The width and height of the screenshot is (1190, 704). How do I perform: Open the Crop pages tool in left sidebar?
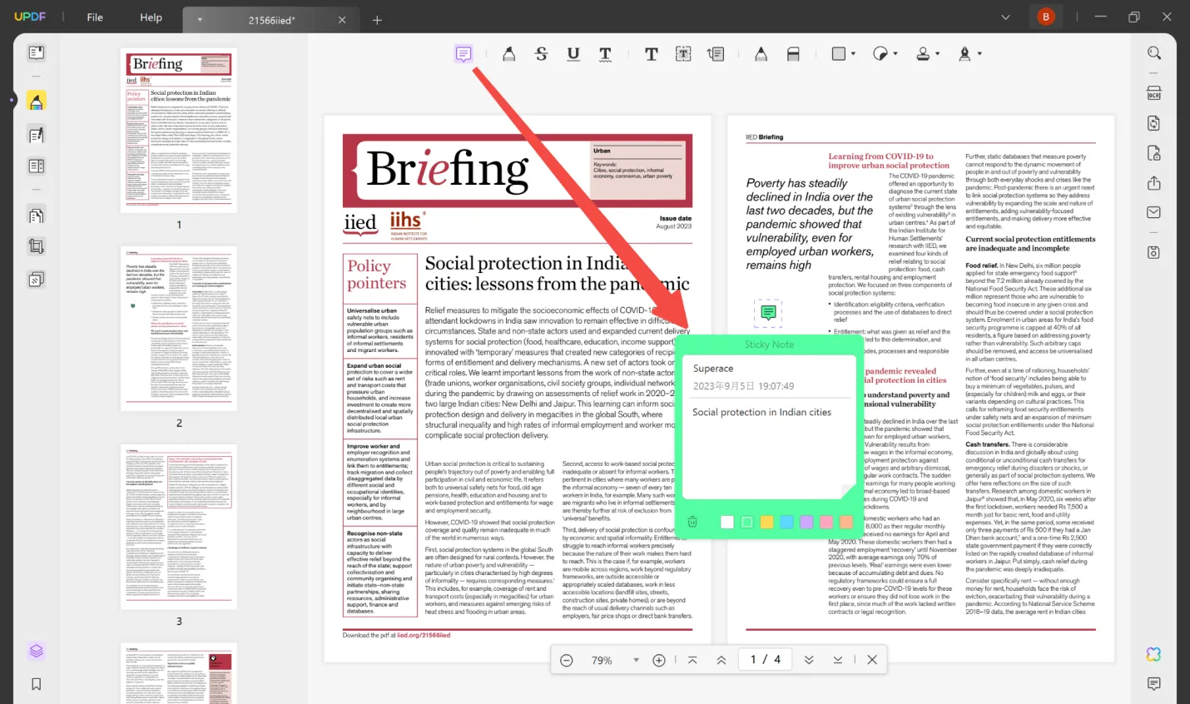click(36, 245)
